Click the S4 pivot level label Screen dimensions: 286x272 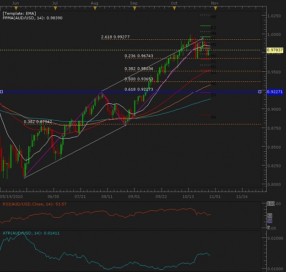tap(213, 117)
